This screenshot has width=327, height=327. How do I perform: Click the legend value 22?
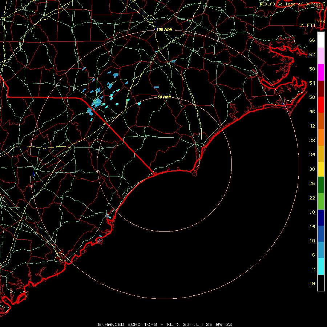312,198
